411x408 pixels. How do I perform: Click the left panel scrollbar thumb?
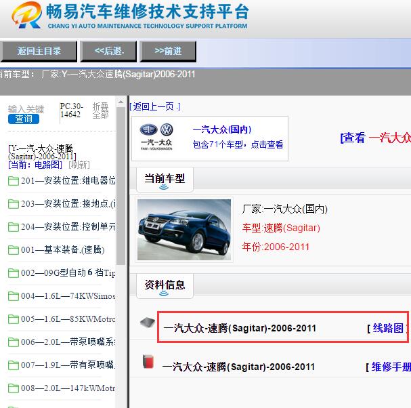(121, 186)
